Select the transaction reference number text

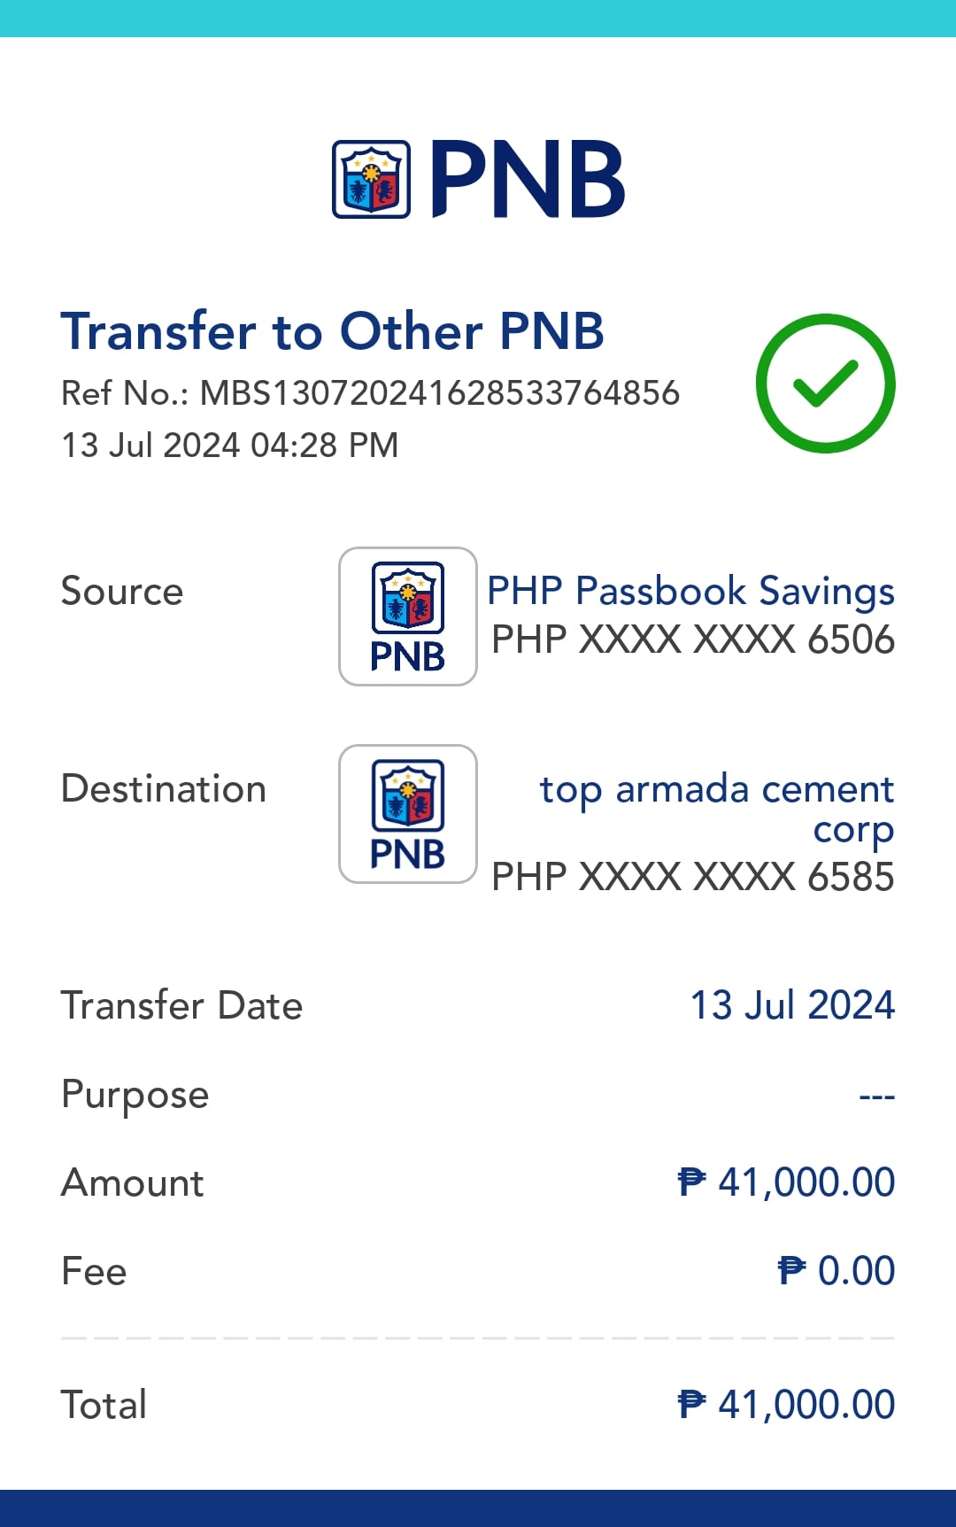tap(370, 393)
